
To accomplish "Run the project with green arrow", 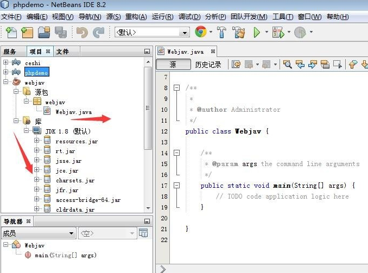I will pyautogui.click(x=257, y=32).
